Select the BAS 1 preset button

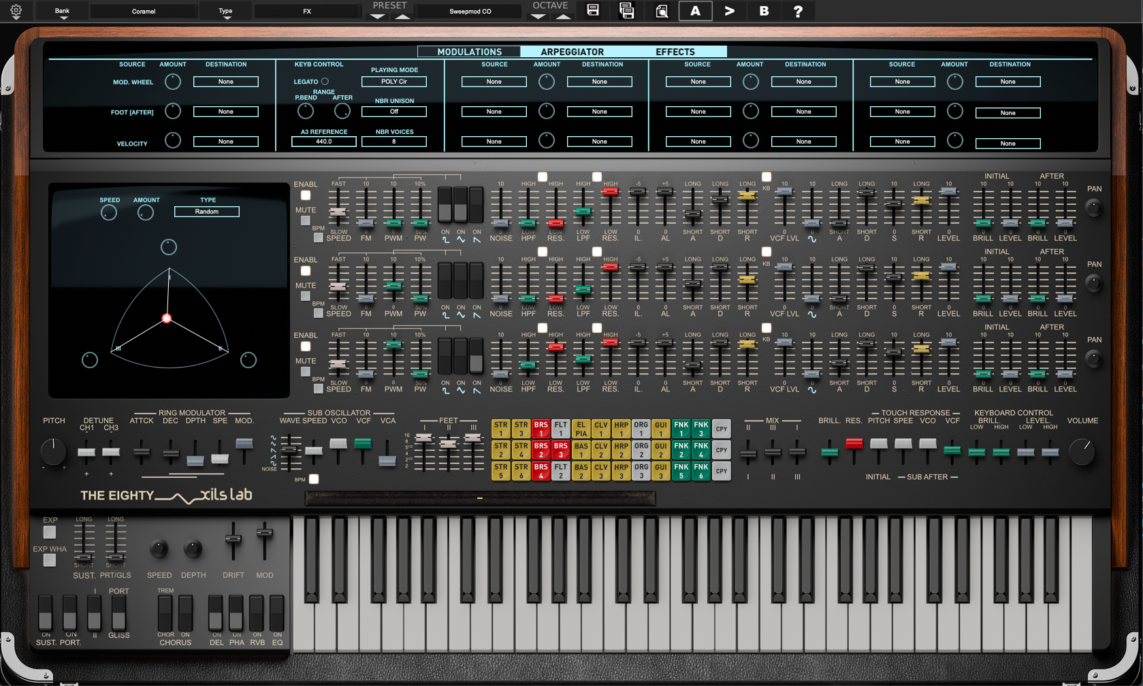pos(581,450)
